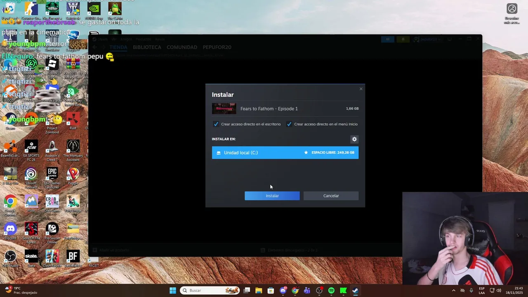Screen dimensions: 528x297
Task: Click the blue Instalar button
Action: (x=272, y=196)
